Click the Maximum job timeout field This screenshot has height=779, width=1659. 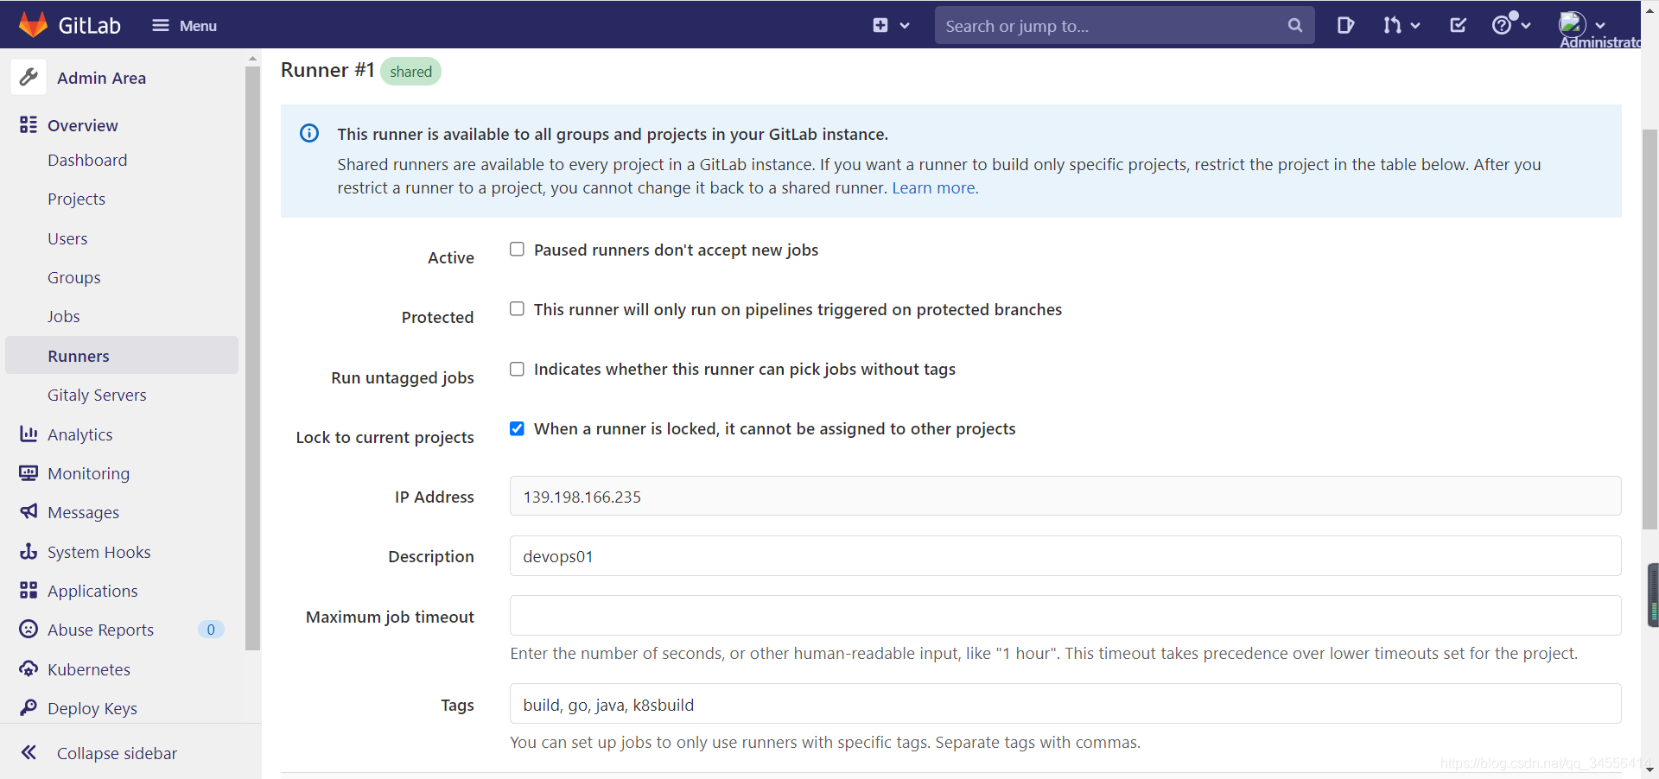pyautogui.click(x=1065, y=615)
